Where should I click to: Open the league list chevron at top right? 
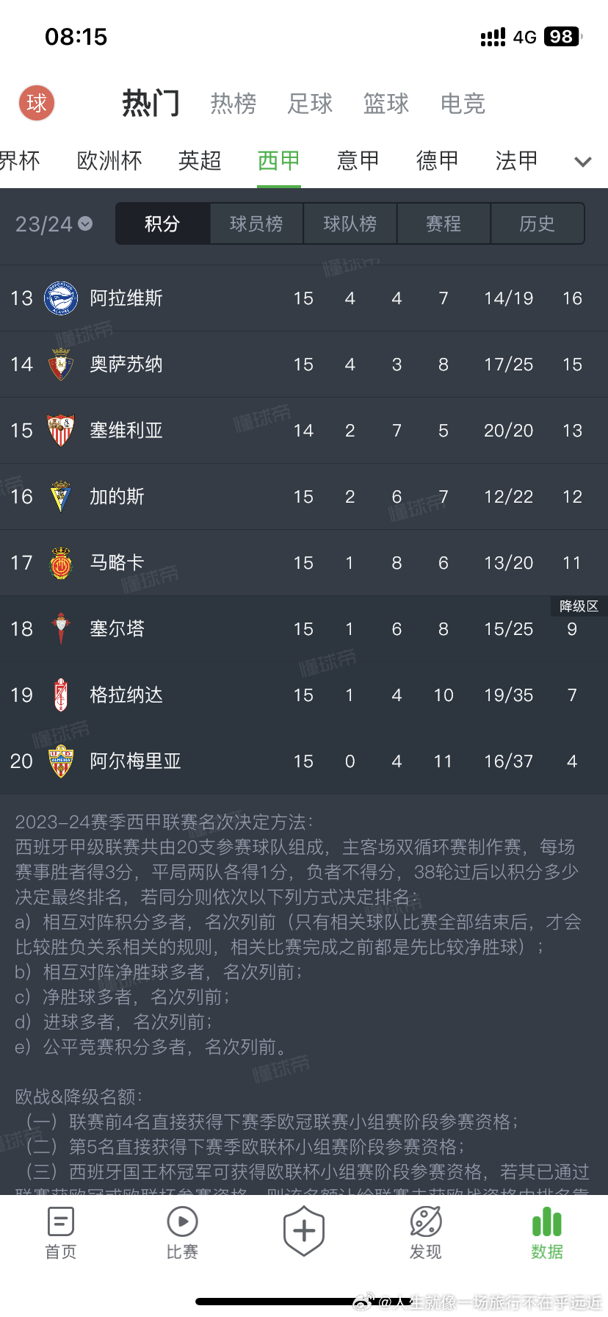pyautogui.click(x=582, y=161)
